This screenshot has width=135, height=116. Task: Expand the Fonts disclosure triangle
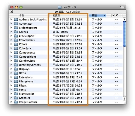click(x=11, y=90)
